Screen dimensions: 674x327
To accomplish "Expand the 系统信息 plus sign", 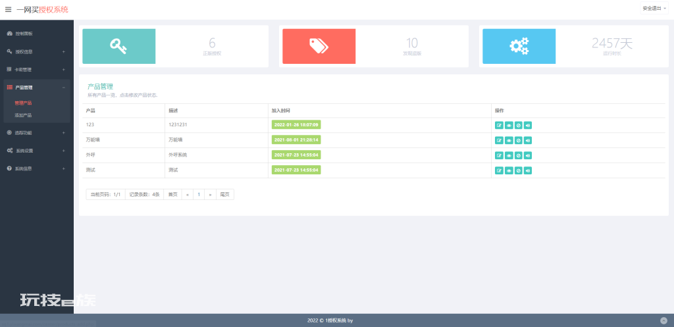I will pyautogui.click(x=64, y=169).
